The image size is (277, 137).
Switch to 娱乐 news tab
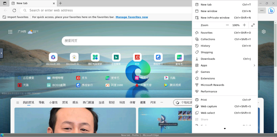[75, 102]
